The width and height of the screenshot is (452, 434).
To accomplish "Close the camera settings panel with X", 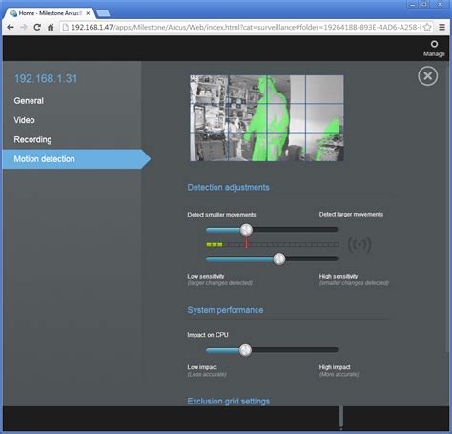I will (x=427, y=76).
